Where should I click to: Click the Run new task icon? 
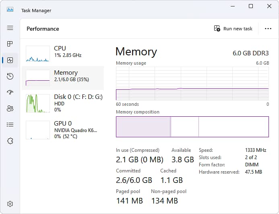click(x=217, y=28)
